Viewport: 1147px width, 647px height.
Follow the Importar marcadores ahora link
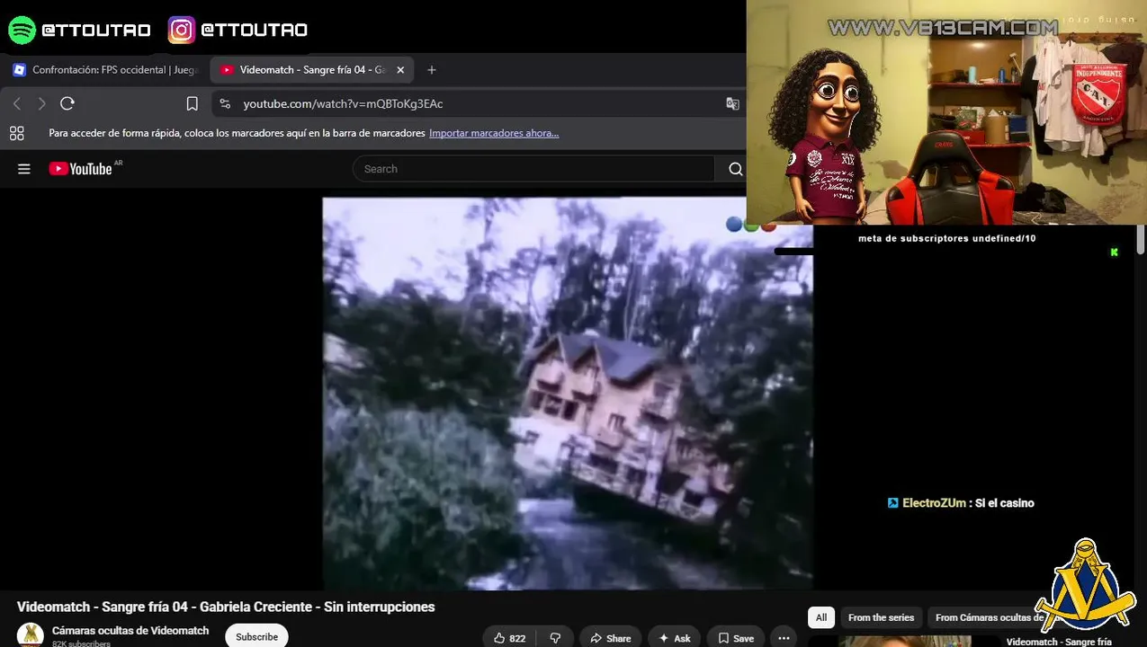click(x=494, y=133)
